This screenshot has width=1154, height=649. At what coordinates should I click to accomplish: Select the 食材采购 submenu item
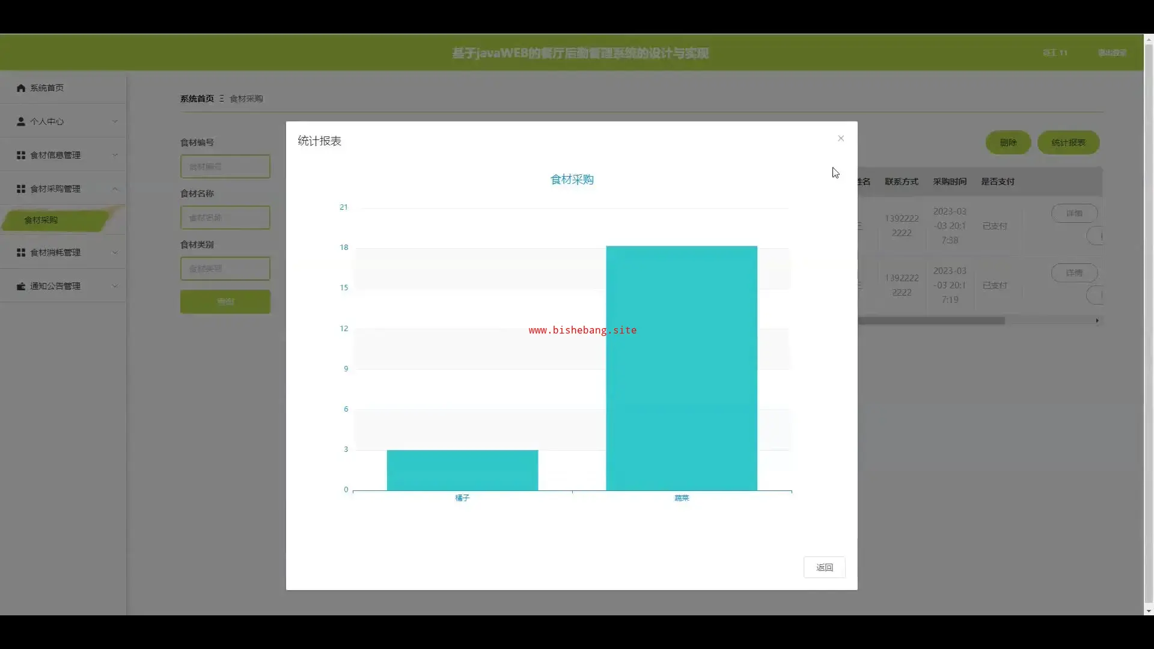tap(41, 220)
